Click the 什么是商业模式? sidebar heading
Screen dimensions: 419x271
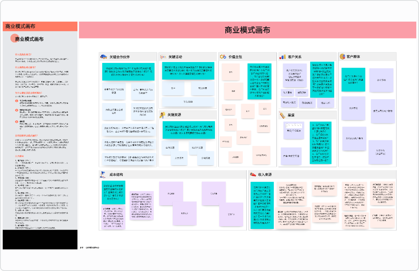[x=23, y=54]
